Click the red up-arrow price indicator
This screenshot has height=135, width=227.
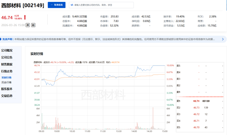point(25,17)
